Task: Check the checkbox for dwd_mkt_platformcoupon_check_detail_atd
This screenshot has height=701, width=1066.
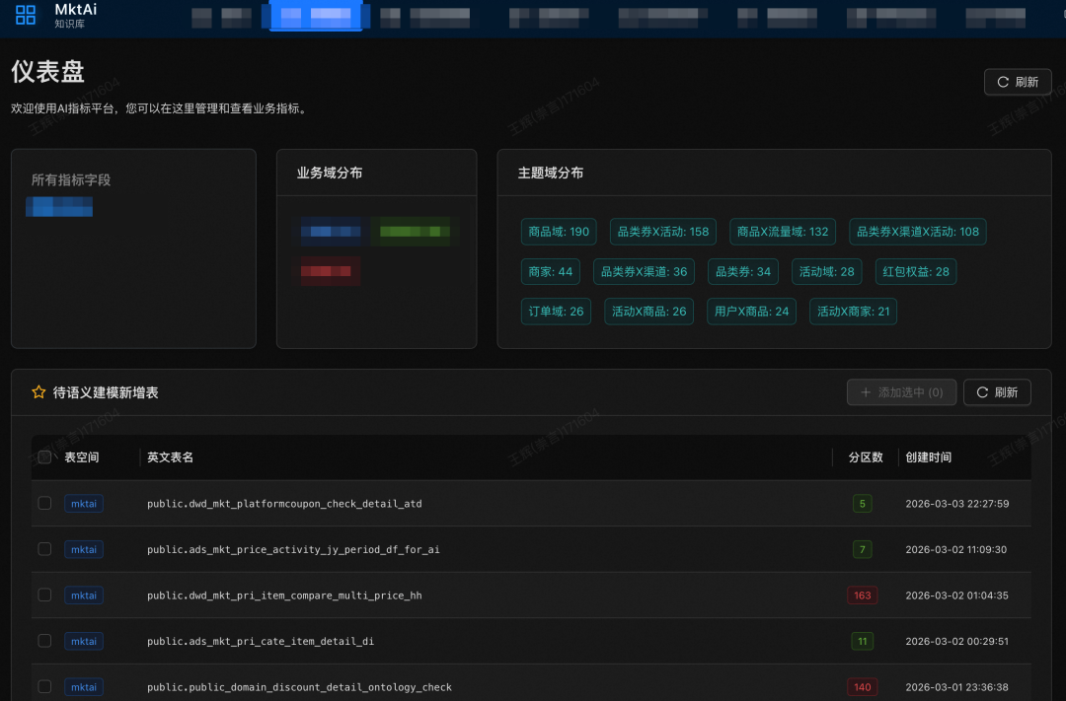Action: point(44,503)
